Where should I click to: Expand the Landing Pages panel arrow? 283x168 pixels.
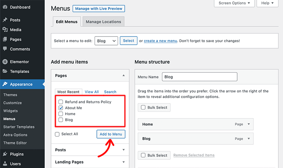point(124,162)
